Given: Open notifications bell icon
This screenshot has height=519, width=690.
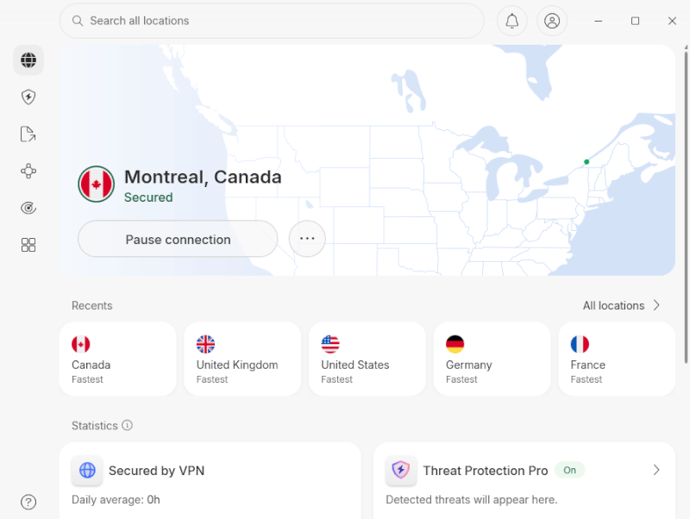Looking at the screenshot, I should pos(511,21).
